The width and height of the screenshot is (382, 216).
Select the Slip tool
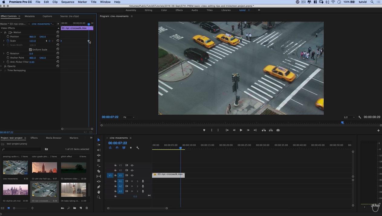(x=99, y=176)
